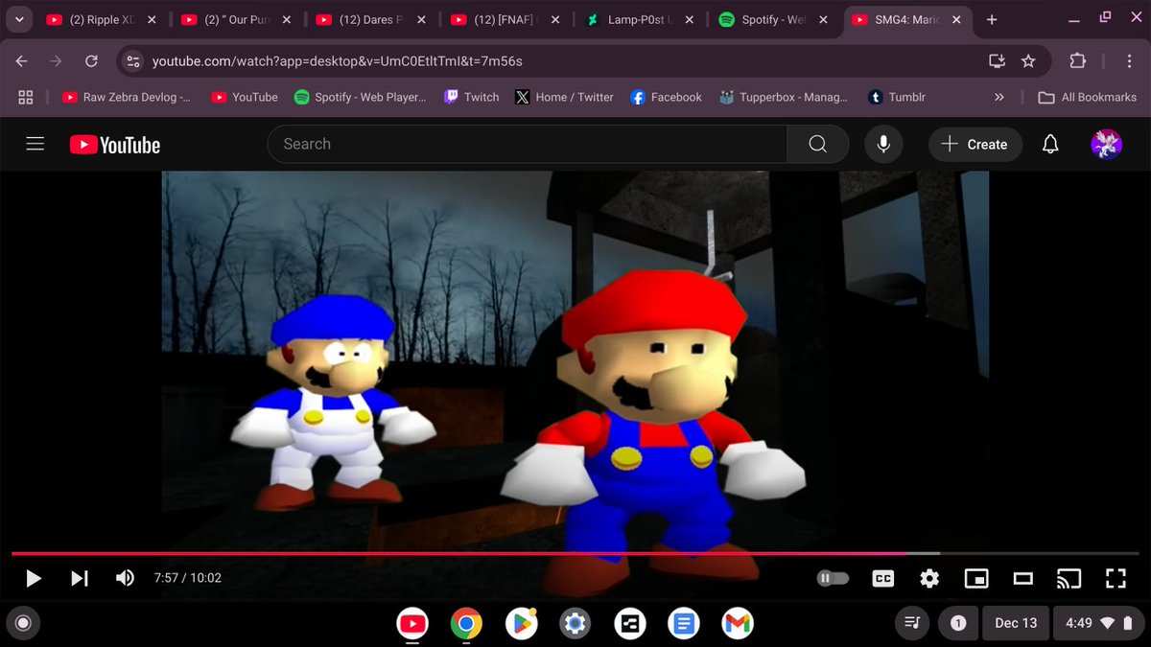Search with your voice microphone
The height and width of the screenshot is (647, 1151).
[883, 144]
